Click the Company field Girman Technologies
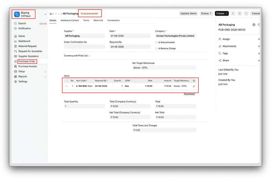The image size is (271, 180). click(x=176, y=36)
